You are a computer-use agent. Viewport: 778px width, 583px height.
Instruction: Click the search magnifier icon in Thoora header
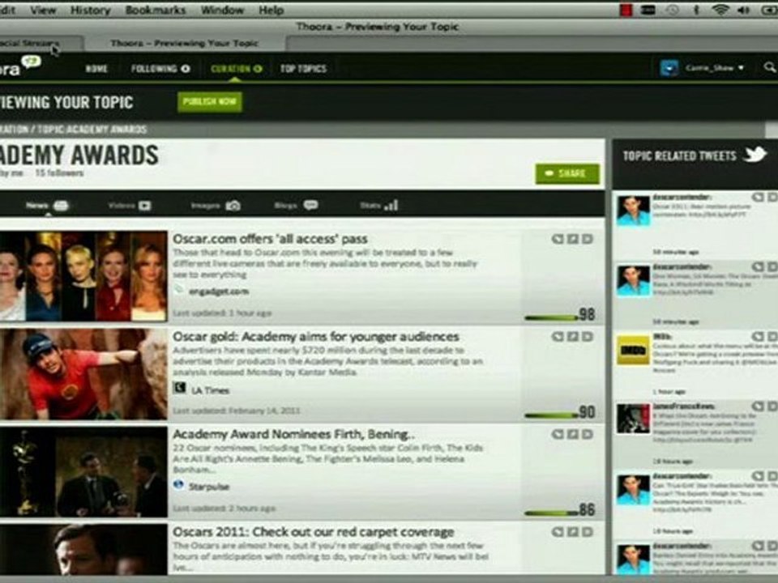770,67
